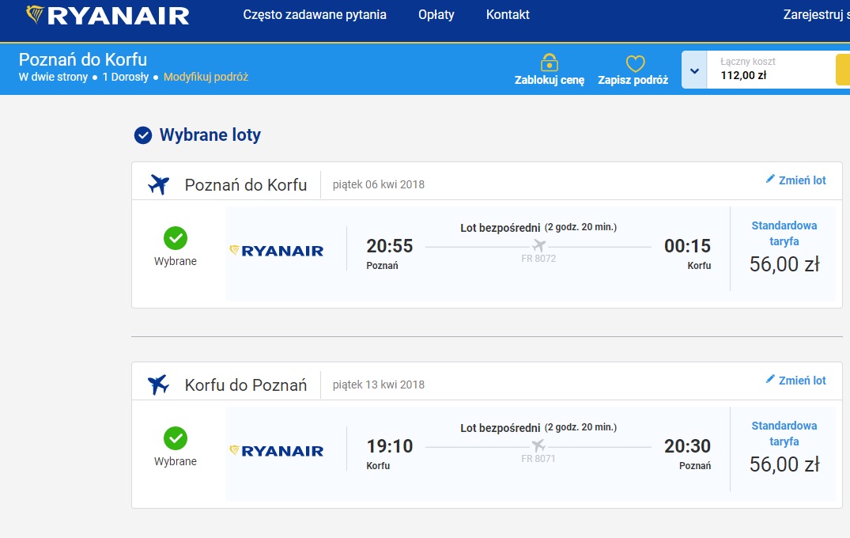Screen dimensions: 850x538
Task: Click Zmień lot for Korfu do Poznań
Action: coord(802,381)
